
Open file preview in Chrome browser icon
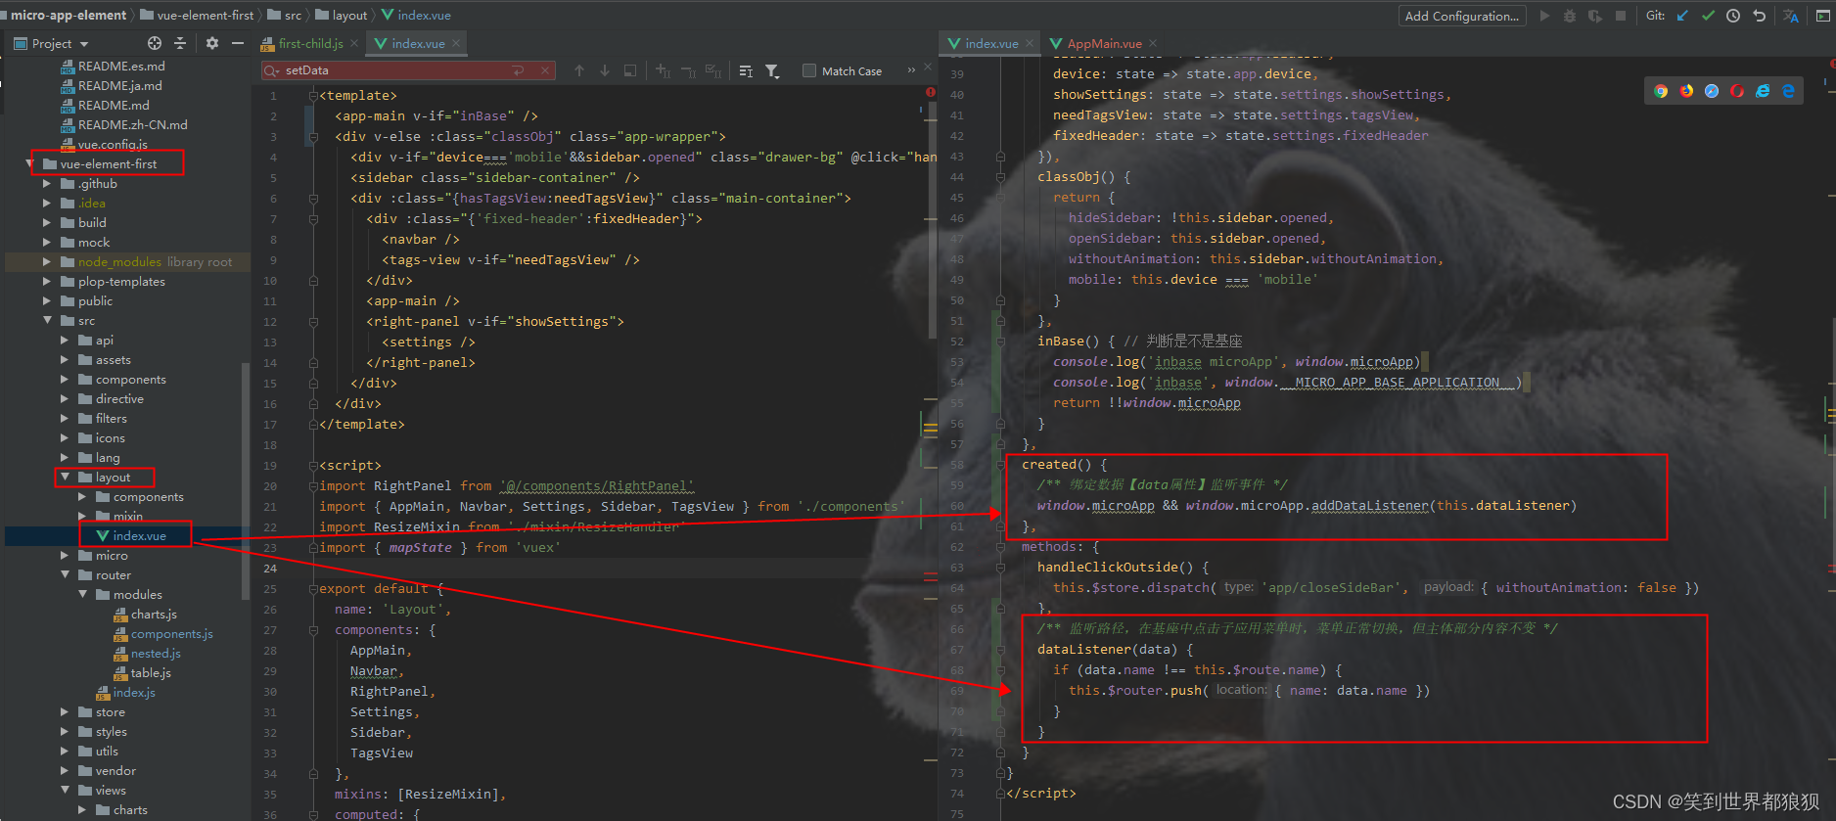[x=1661, y=91]
